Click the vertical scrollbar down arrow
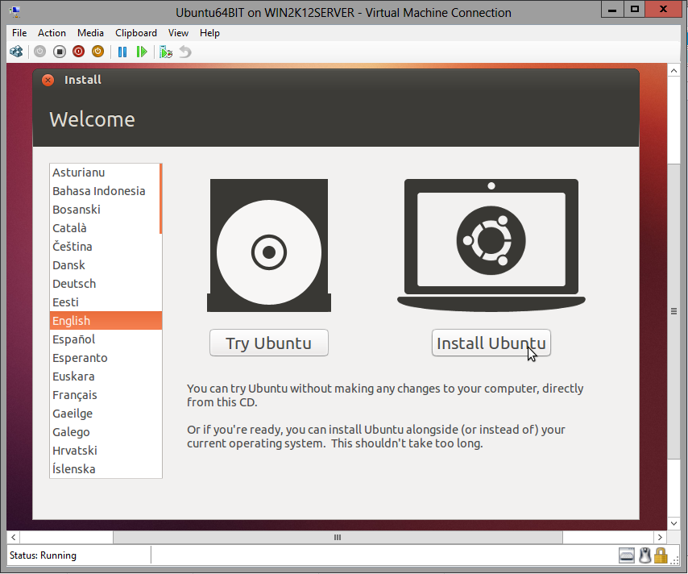Image resolution: width=688 pixels, height=574 pixels. [673, 523]
